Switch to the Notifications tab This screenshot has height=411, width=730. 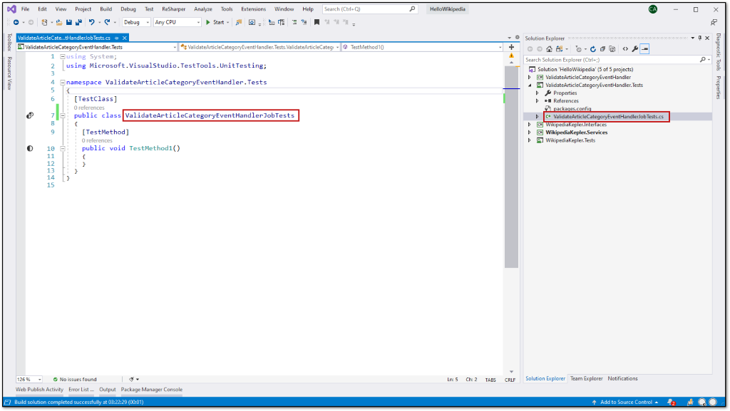pos(622,378)
